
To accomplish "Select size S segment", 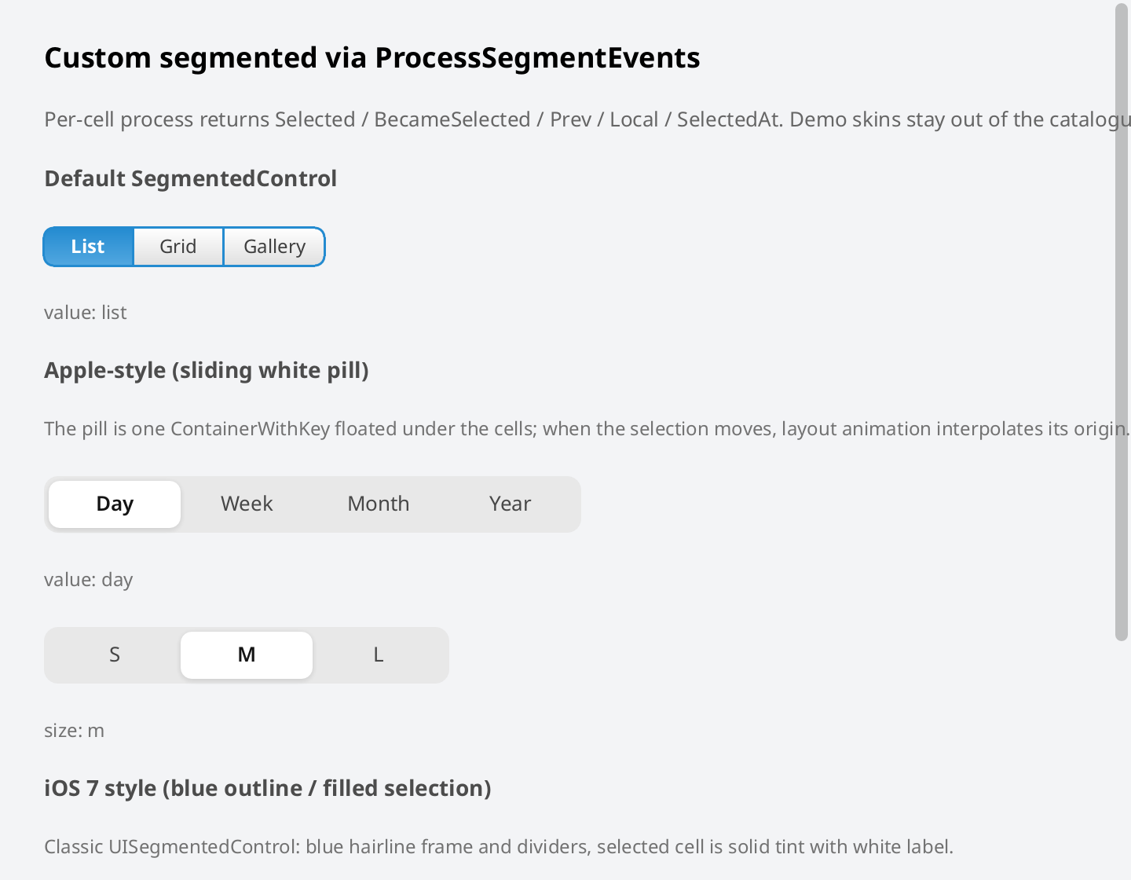I will [115, 654].
